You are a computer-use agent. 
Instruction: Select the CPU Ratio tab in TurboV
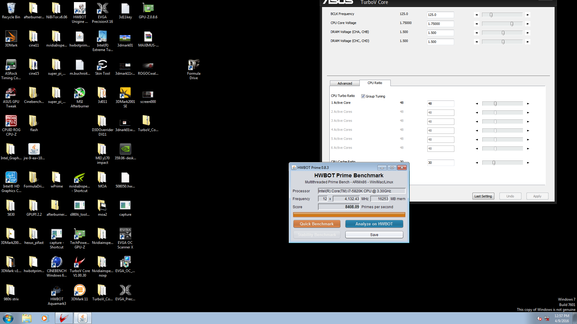[375, 83]
